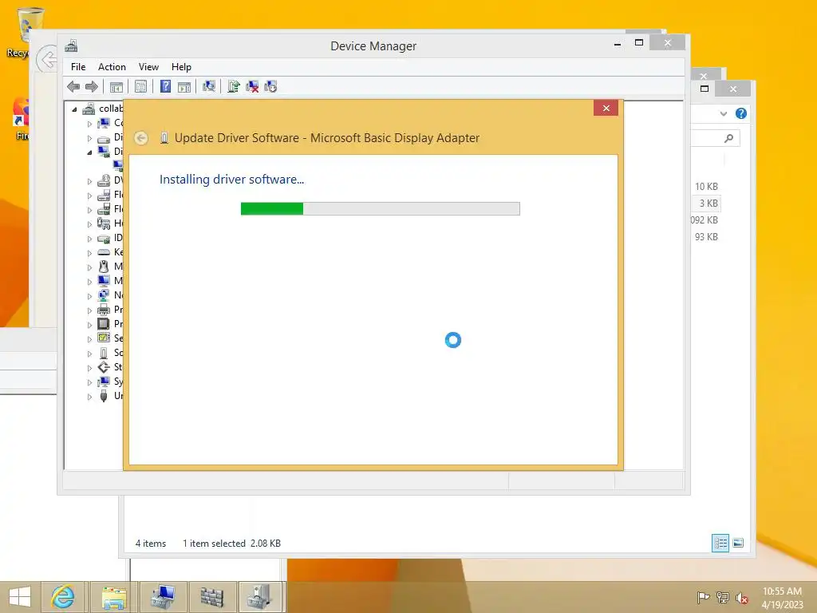The width and height of the screenshot is (817, 613).
Task: Click the Scan for hardware changes icon
Action: pyautogui.click(x=209, y=86)
